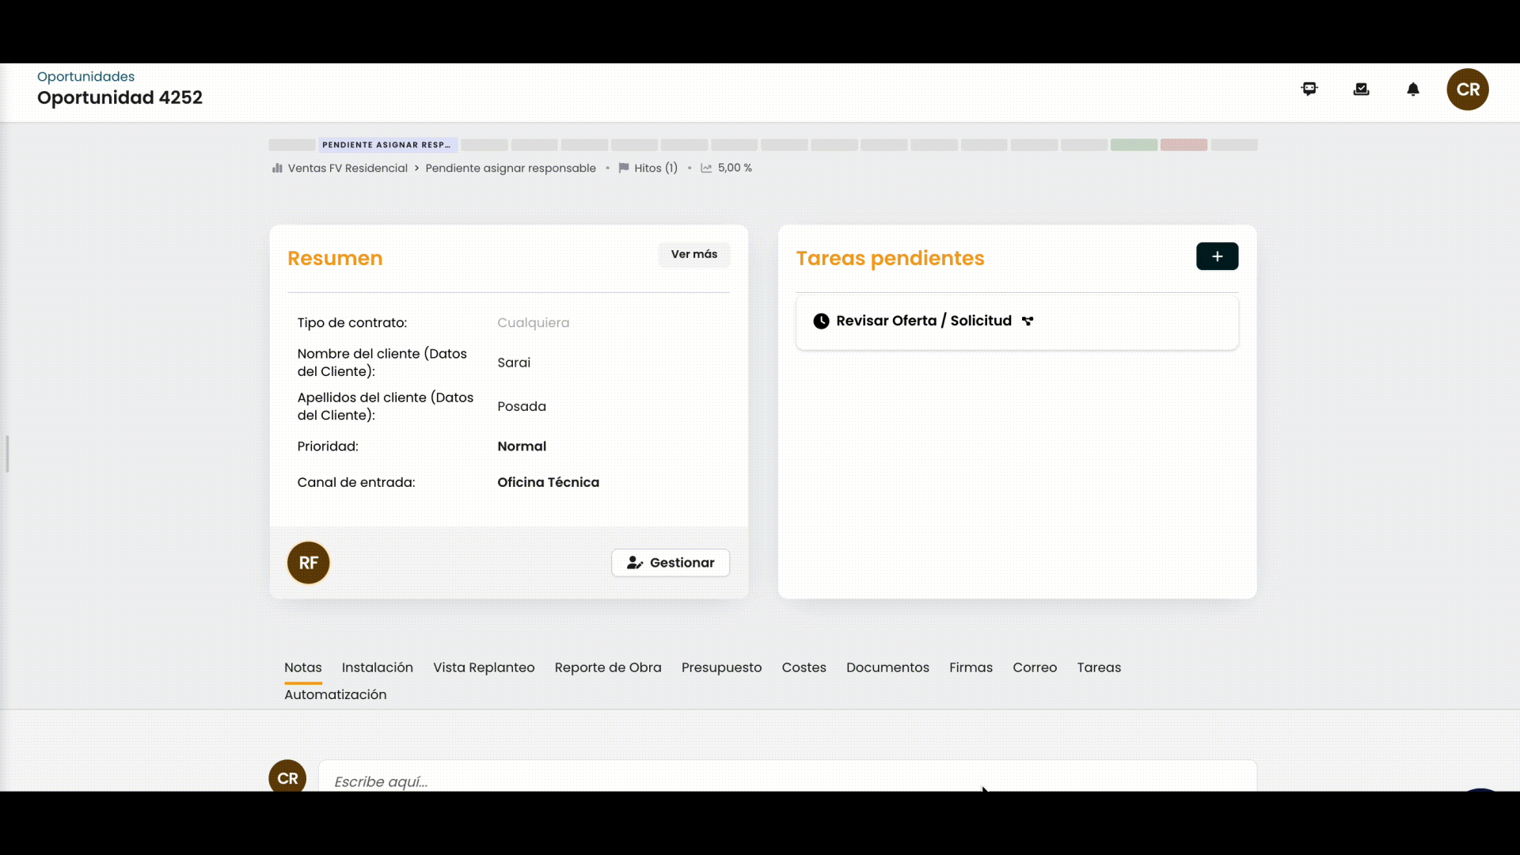Viewport: 1520px width, 855px height.
Task: Open the Firmas tab
Action: pyautogui.click(x=971, y=667)
